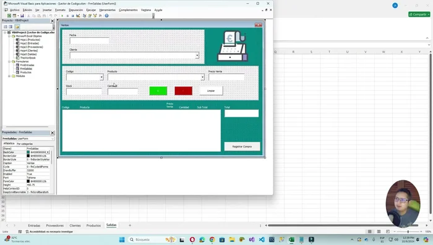This screenshot has height=245, width=433.
Task: Click the Run Sub (play) toolbar icon
Action: click(x=62, y=15)
